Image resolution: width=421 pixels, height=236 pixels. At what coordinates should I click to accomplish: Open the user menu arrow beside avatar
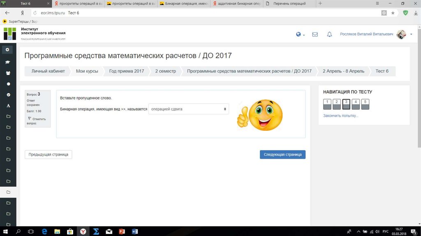point(411,35)
